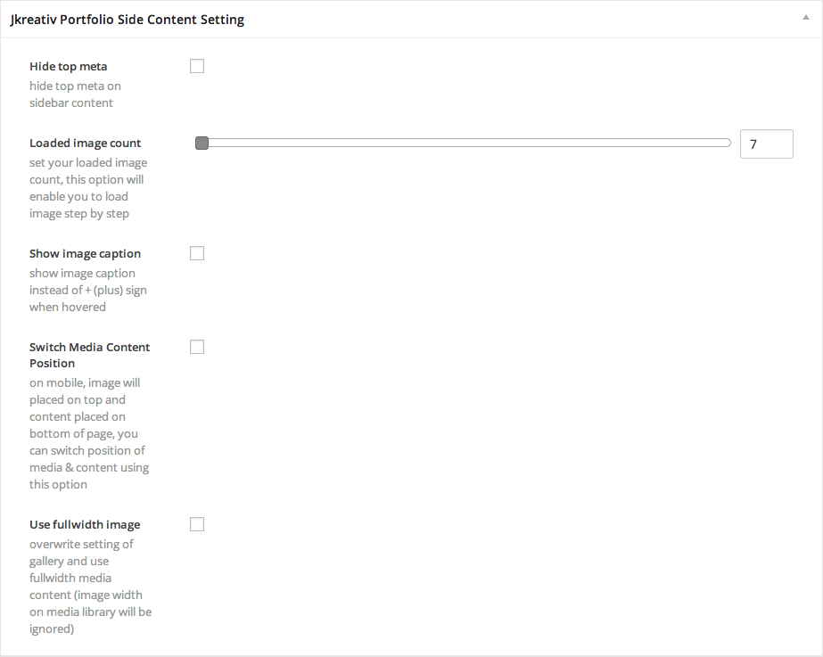Viewport: 823px width, 657px height.
Task: Select the Loaded image count slider handle
Action: 202,142
